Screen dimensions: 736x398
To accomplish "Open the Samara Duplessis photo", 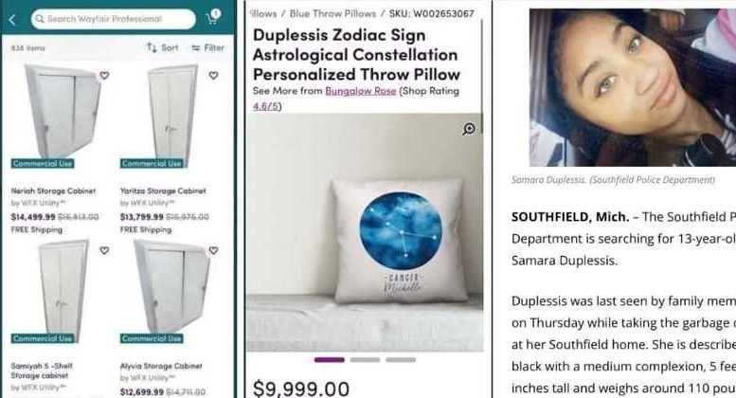I will click(632, 88).
